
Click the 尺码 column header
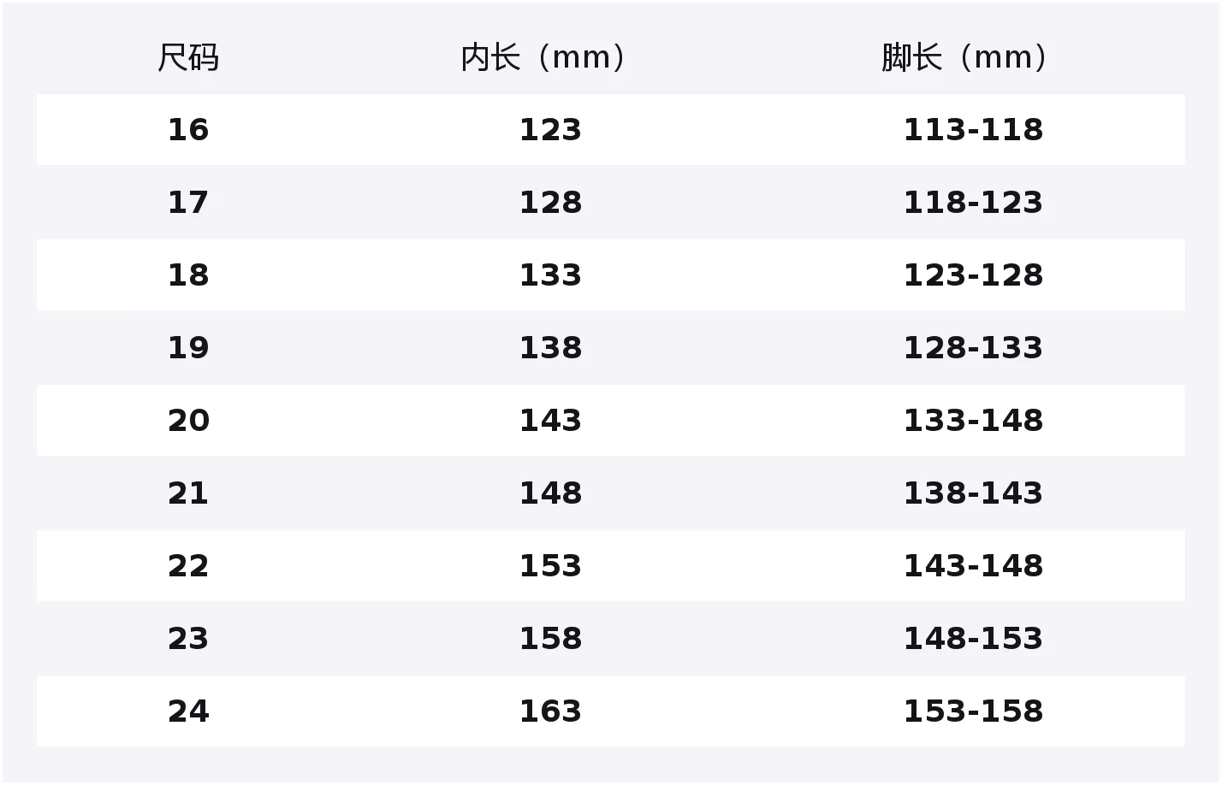pyautogui.click(x=188, y=57)
